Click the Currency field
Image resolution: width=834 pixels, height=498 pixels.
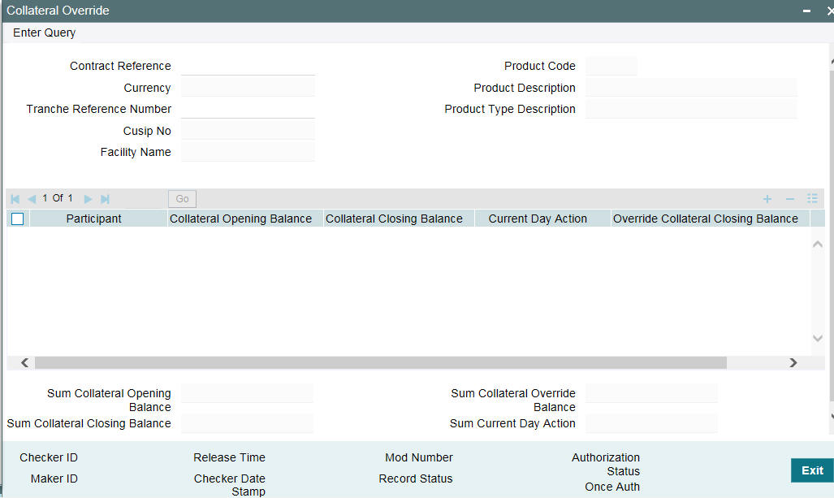pos(248,87)
